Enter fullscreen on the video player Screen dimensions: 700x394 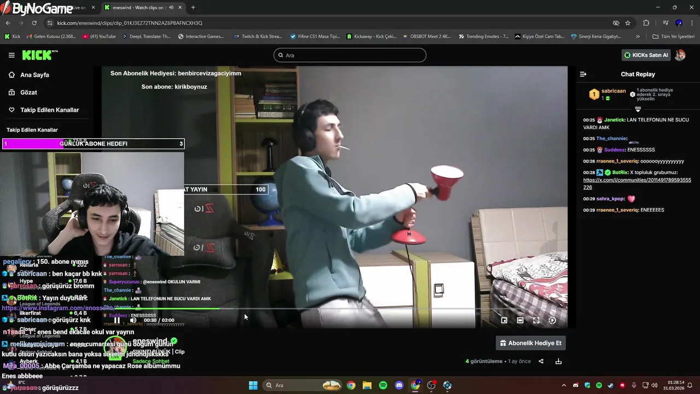536,320
